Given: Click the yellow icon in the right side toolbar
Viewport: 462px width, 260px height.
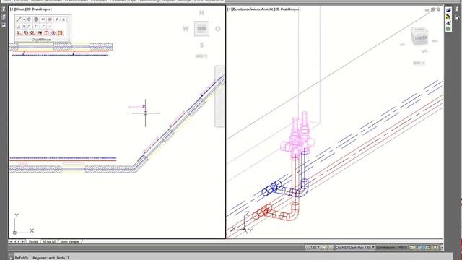Looking at the screenshot, I should tap(448, 17).
